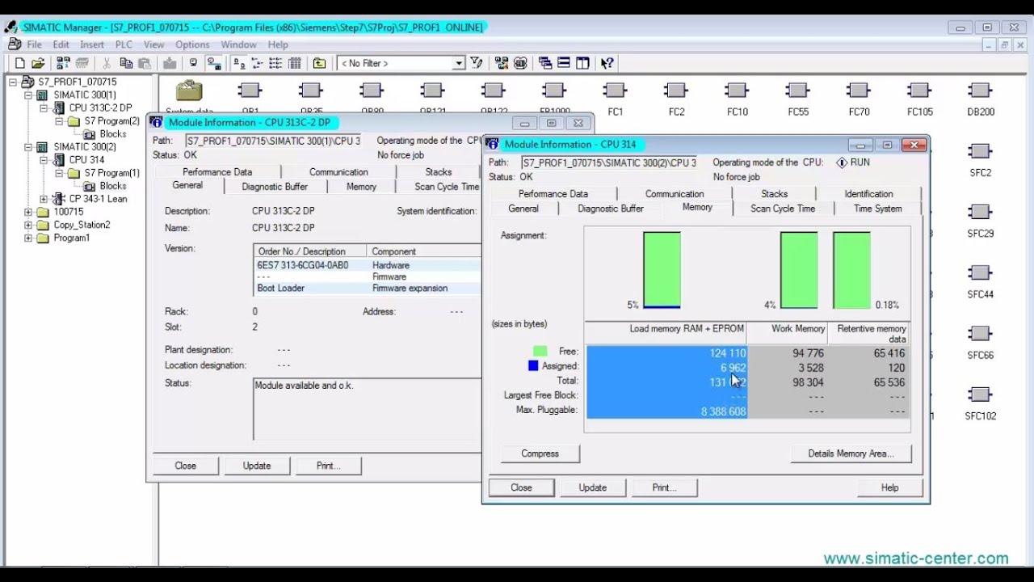The image size is (1034, 582).
Task: Click the Load memory 5% usage bar
Action: 662,270
